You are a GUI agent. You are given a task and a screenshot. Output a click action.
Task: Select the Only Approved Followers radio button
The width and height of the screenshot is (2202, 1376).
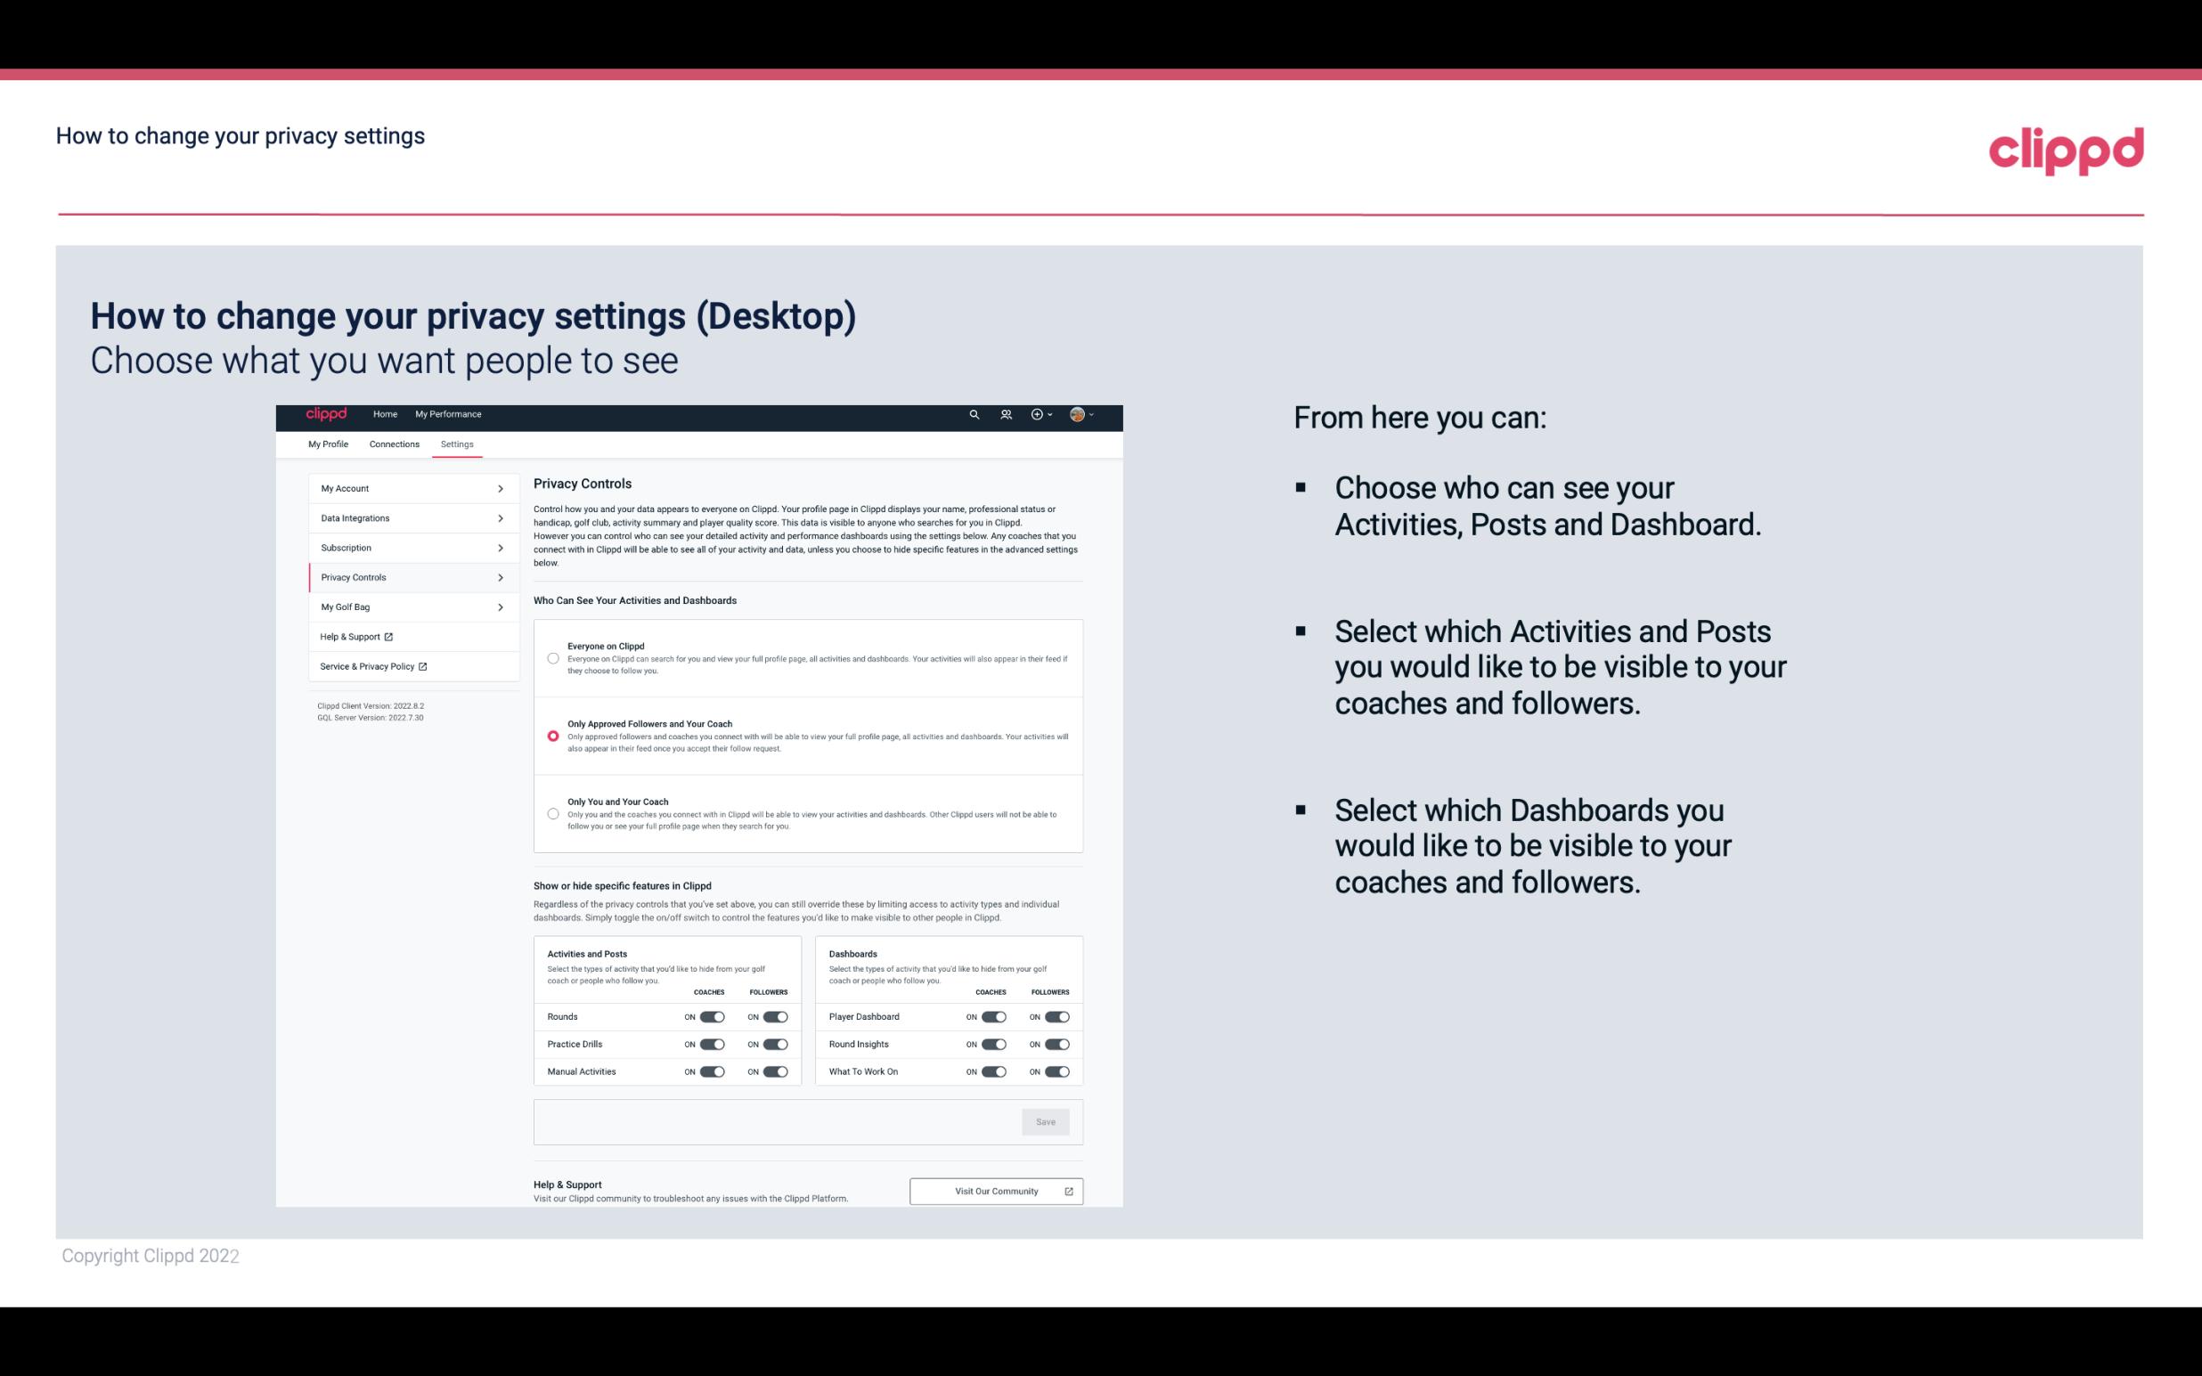551,734
